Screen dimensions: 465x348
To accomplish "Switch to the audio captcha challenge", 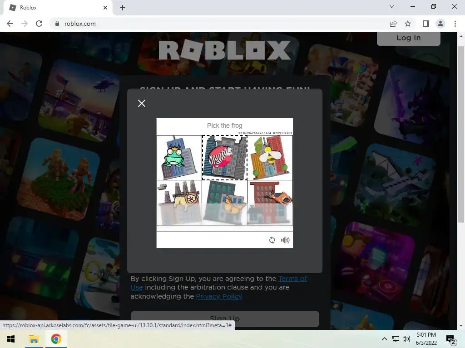I will pyautogui.click(x=285, y=240).
